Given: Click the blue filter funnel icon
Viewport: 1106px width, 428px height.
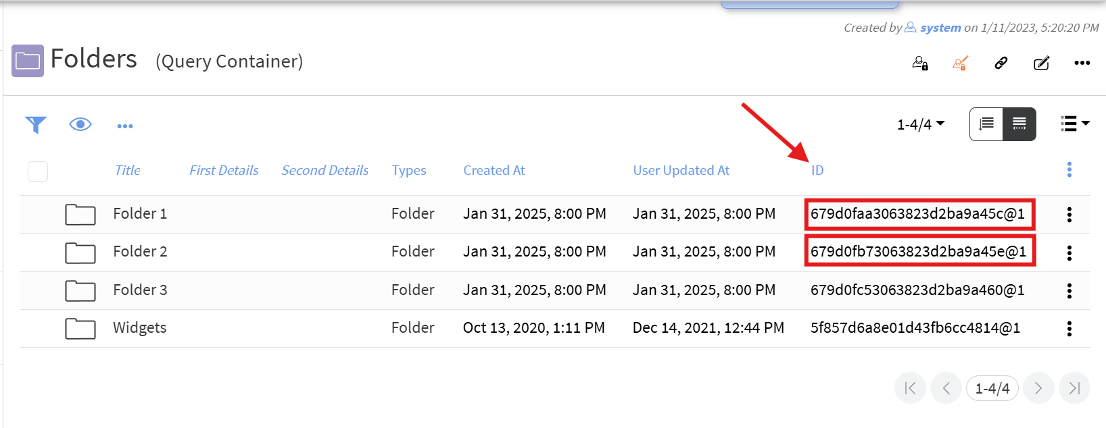Looking at the screenshot, I should 36,125.
